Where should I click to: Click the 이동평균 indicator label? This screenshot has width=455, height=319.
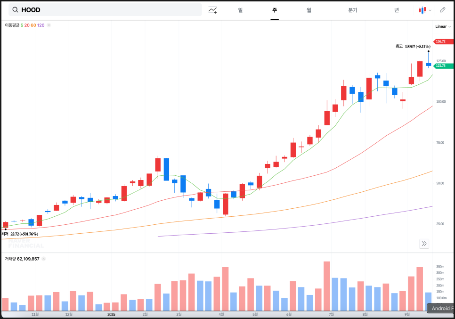pos(12,25)
